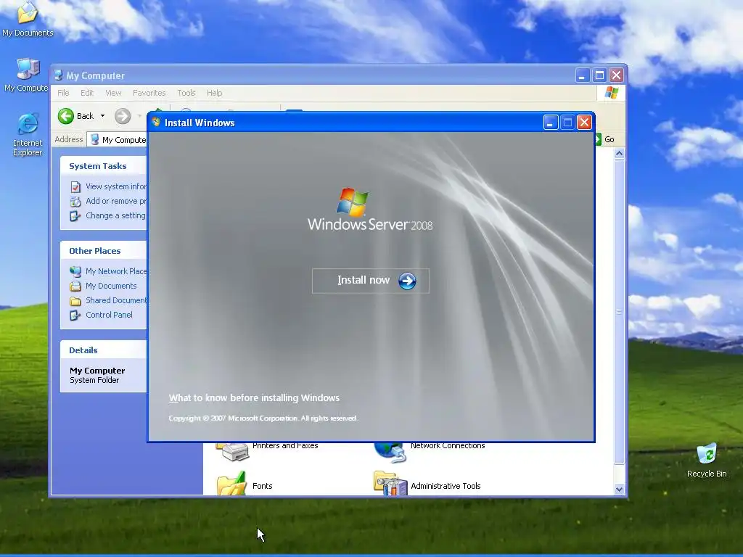Click the Forward arrow in My Computer
The height and width of the screenshot is (557, 743).
(123, 116)
